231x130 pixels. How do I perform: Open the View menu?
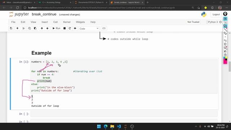33,22
